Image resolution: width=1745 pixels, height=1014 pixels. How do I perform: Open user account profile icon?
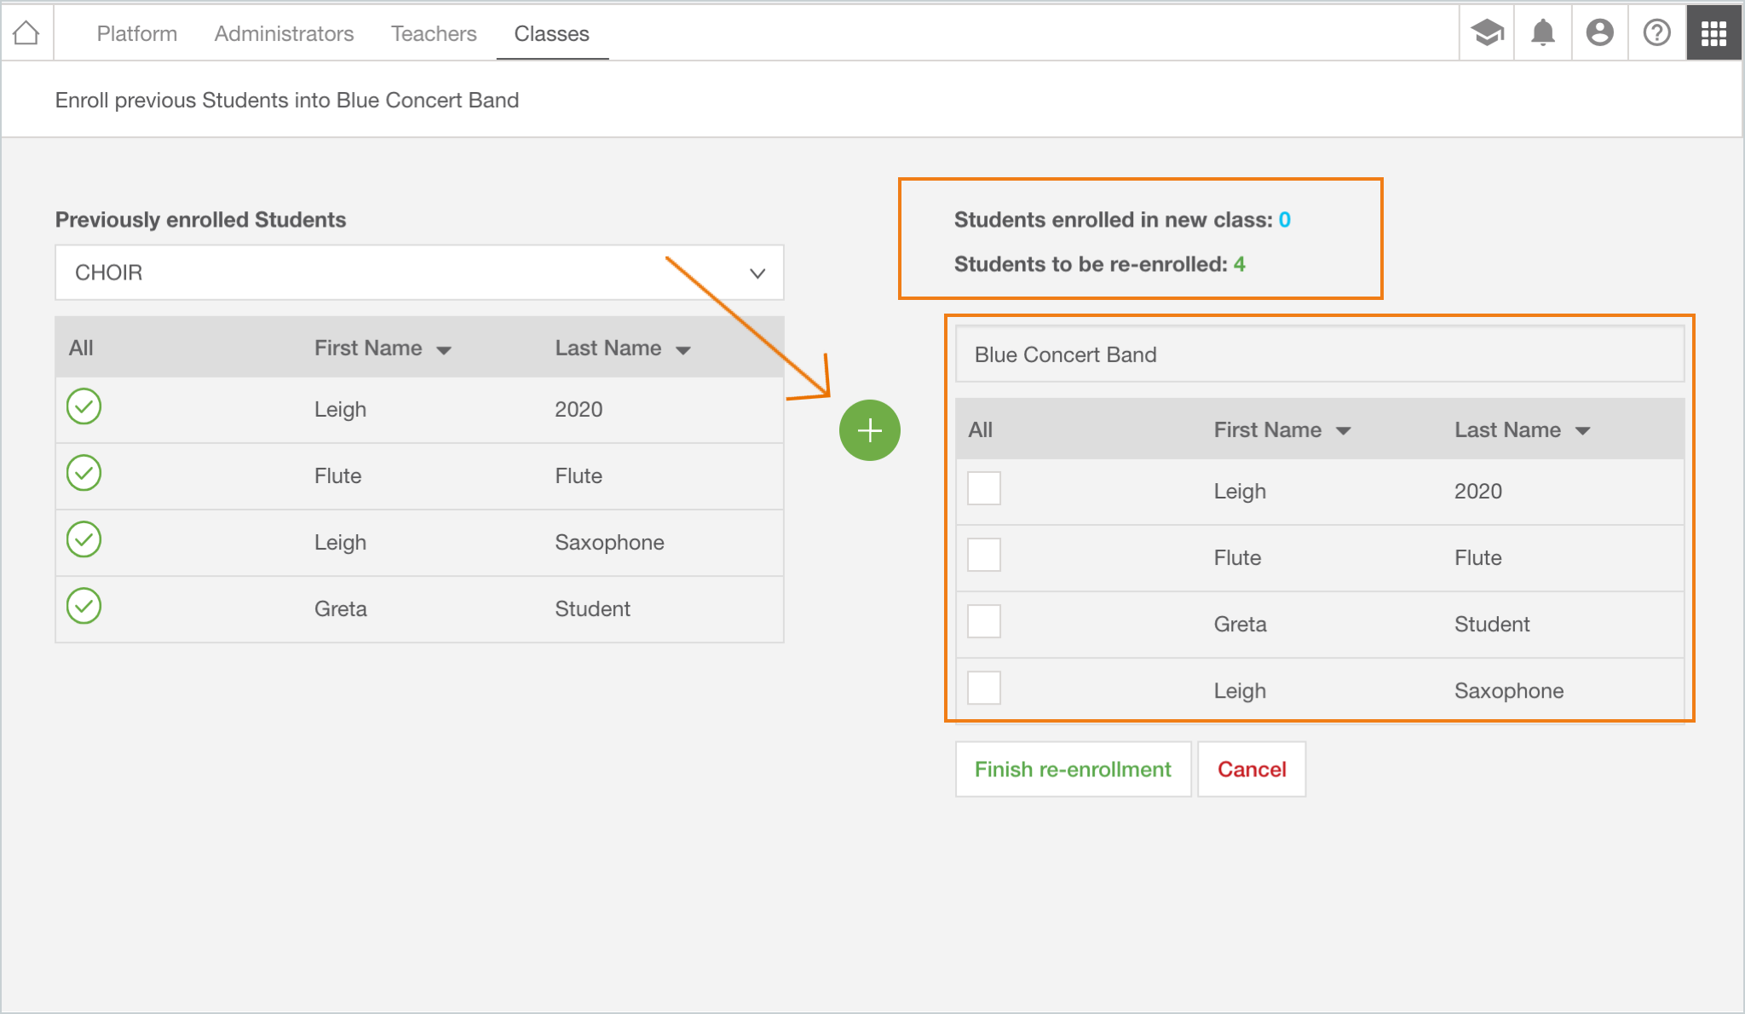point(1600,33)
